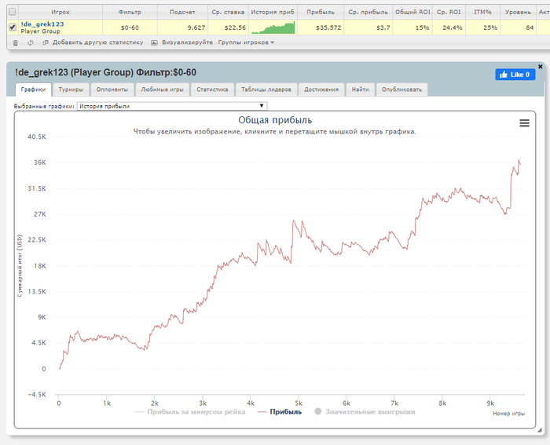Click the 25% ITM cell

[482, 27]
